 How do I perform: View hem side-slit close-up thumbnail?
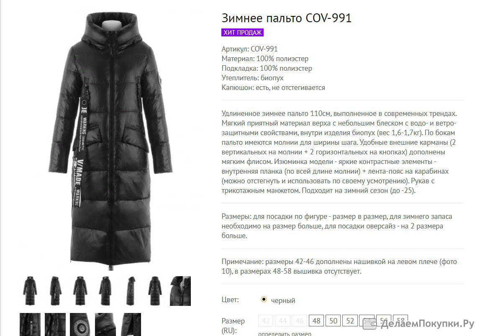(131, 324)
